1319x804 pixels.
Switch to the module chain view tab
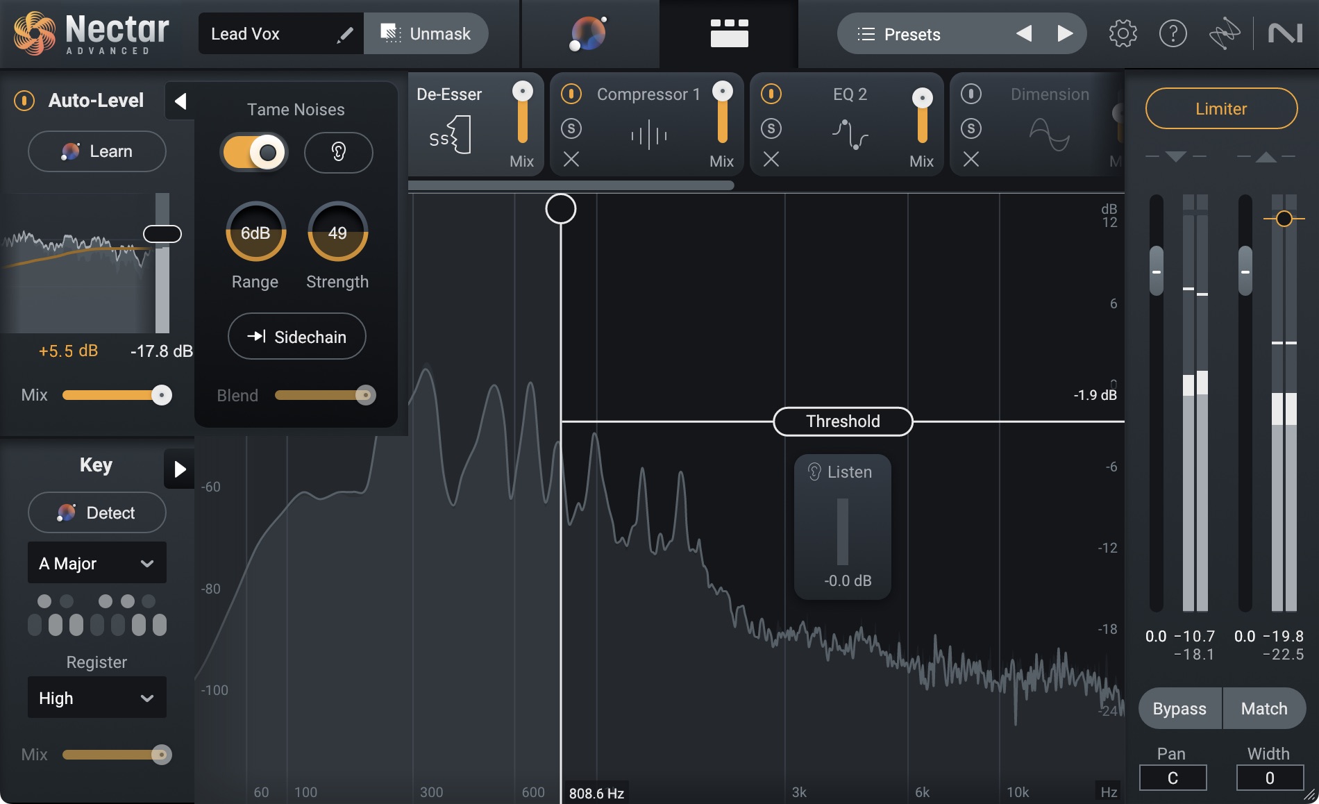tap(729, 33)
